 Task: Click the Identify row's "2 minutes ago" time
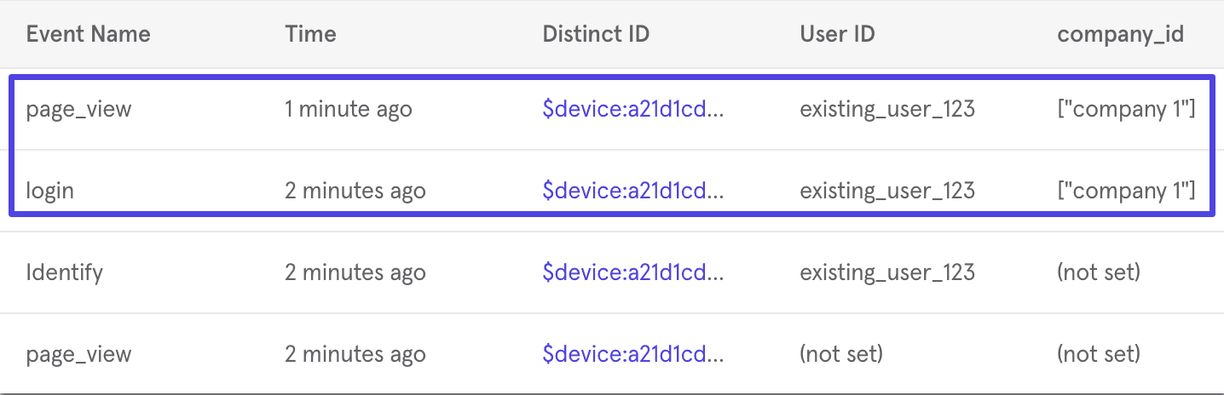click(x=355, y=272)
